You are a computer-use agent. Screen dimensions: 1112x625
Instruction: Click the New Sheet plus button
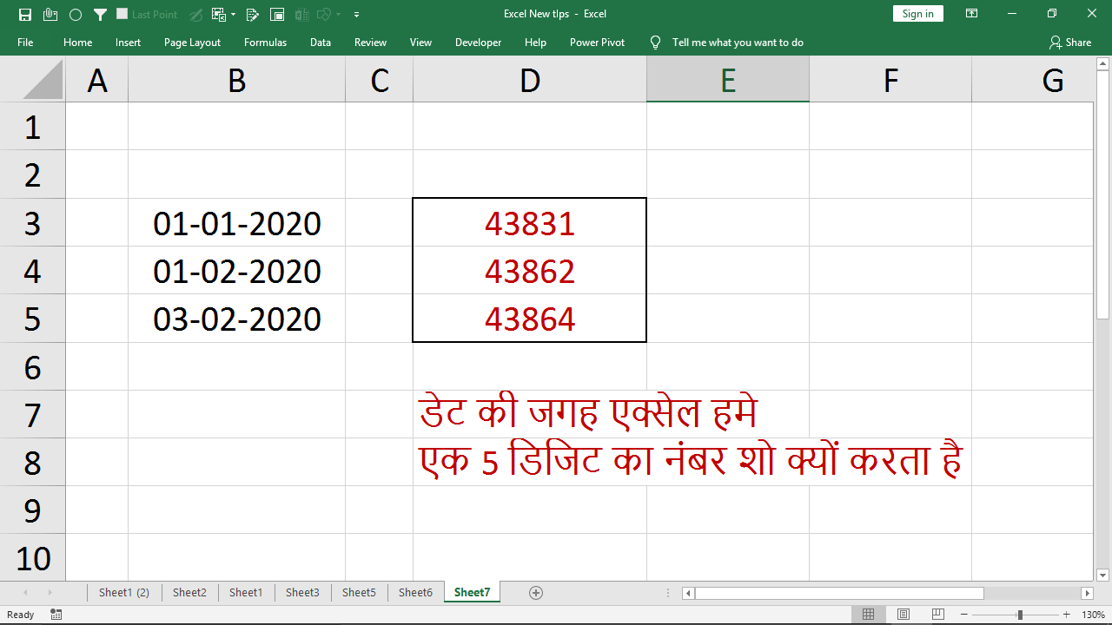coord(536,592)
